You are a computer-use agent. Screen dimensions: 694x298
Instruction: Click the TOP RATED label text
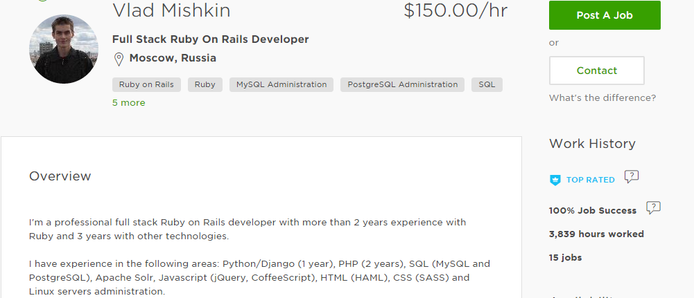point(591,180)
